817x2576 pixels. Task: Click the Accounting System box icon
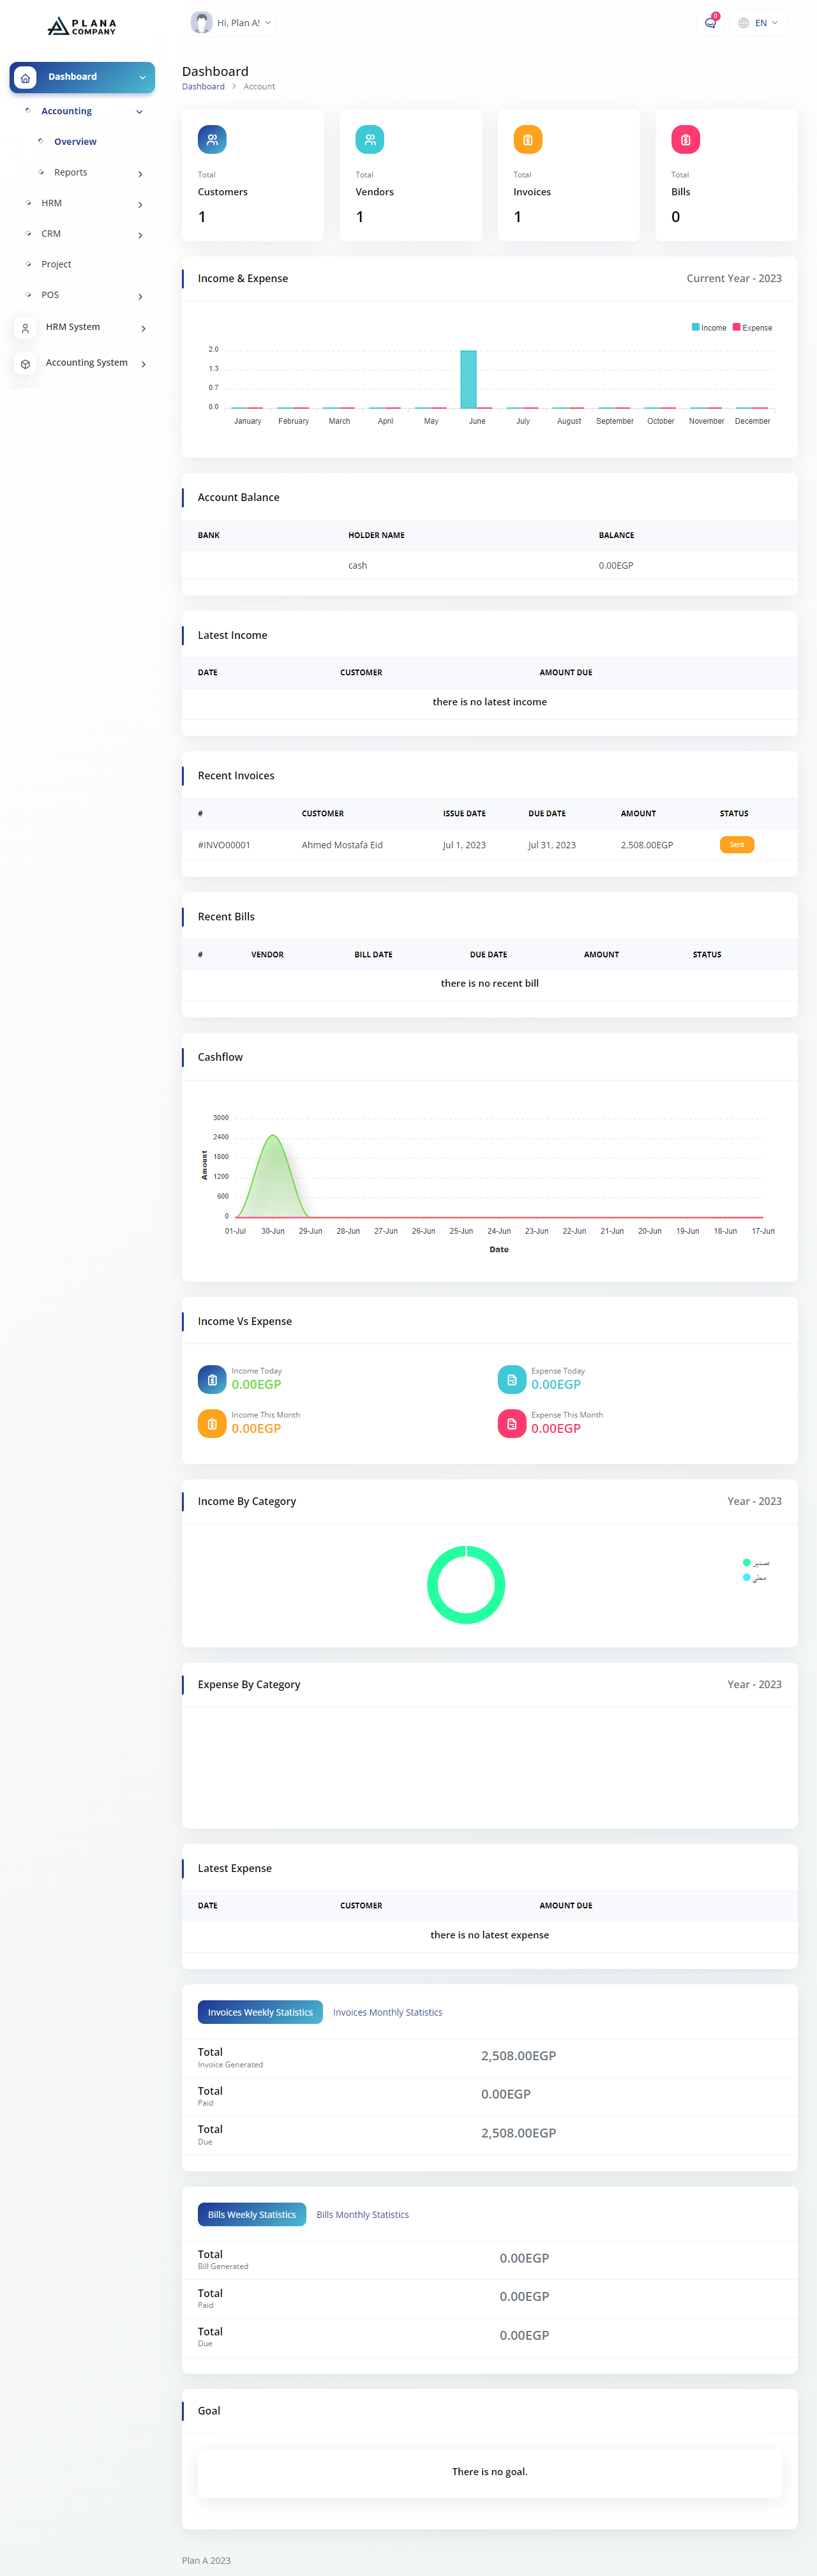point(26,364)
